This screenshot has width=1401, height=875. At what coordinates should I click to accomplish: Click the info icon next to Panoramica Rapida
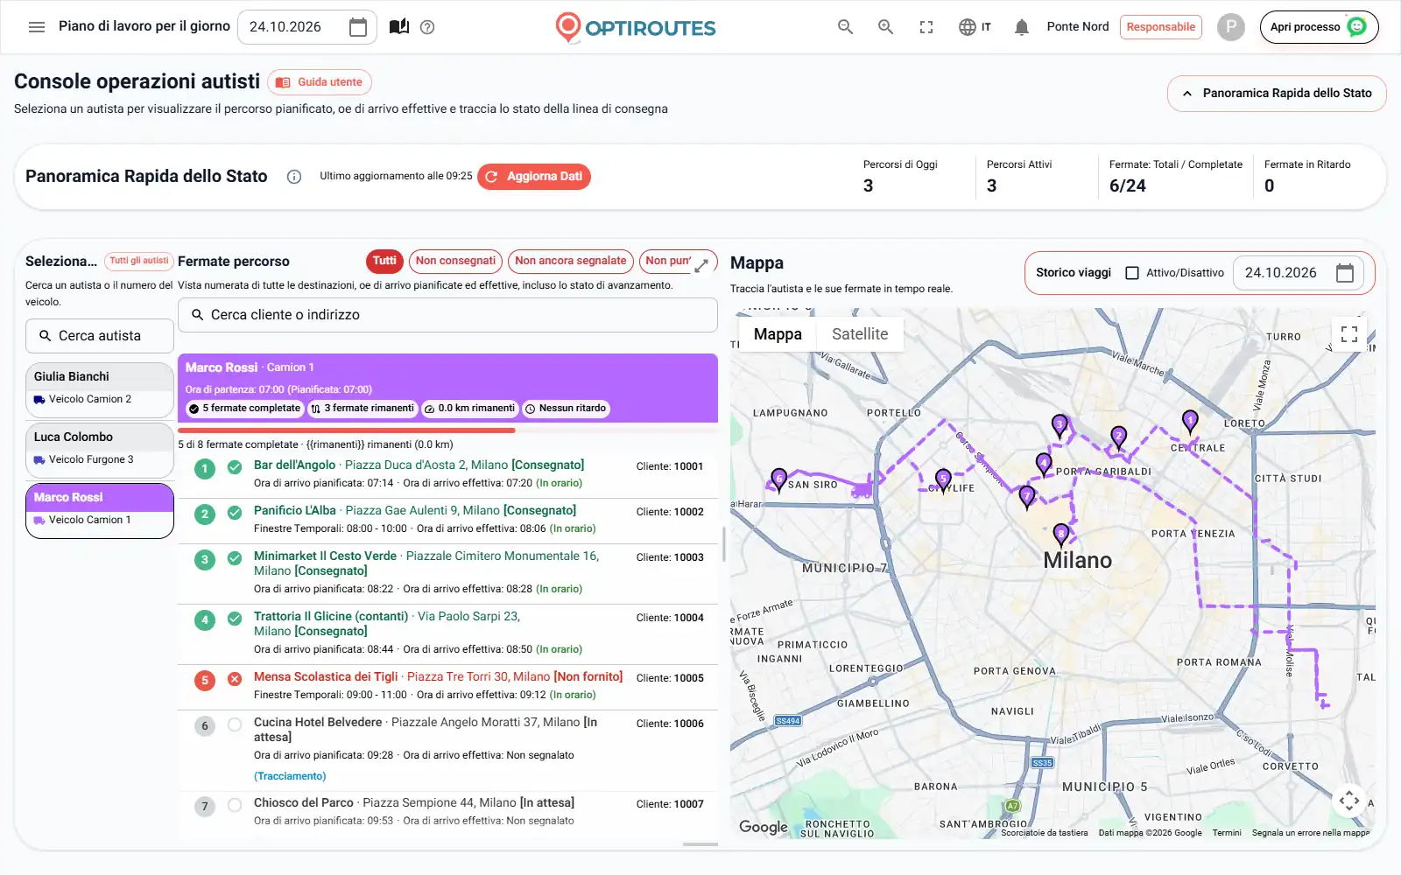[294, 177]
